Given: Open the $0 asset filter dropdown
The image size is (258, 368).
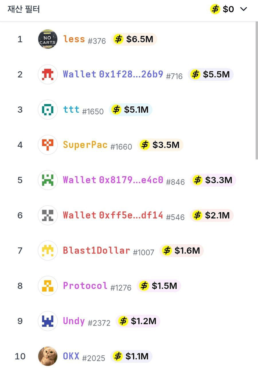Looking at the screenshot, I should click(x=228, y=9).
